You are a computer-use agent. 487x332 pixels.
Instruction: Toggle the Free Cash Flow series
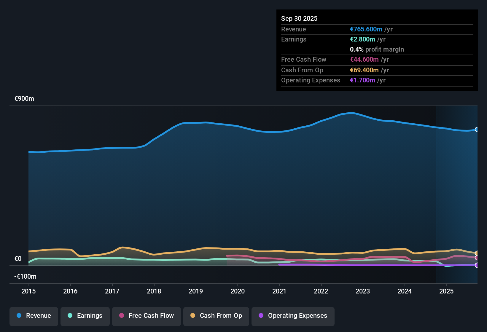click(146, 316)
